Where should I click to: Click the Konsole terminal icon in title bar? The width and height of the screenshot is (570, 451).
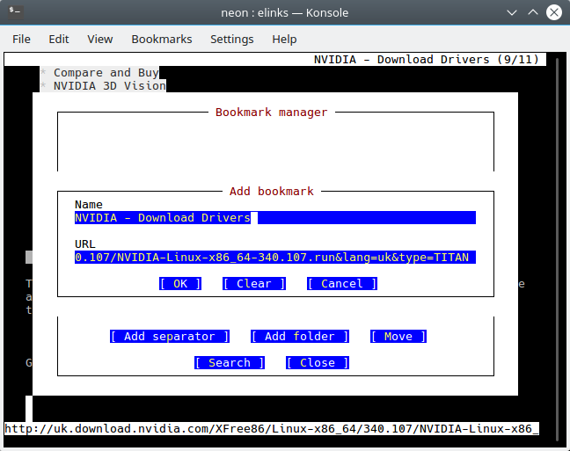pyautogui.click(x=16, y=12)
